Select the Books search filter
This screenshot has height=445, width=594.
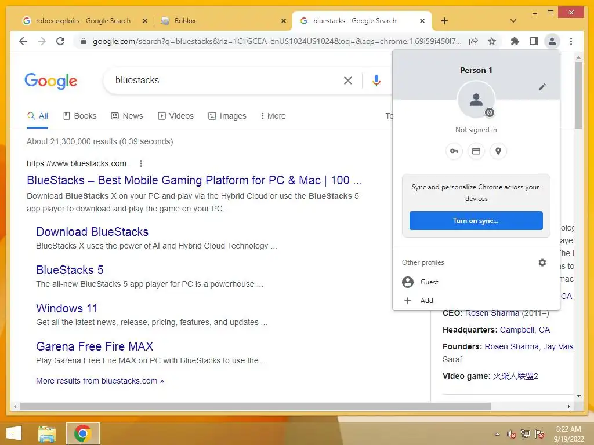click(80, 116)
